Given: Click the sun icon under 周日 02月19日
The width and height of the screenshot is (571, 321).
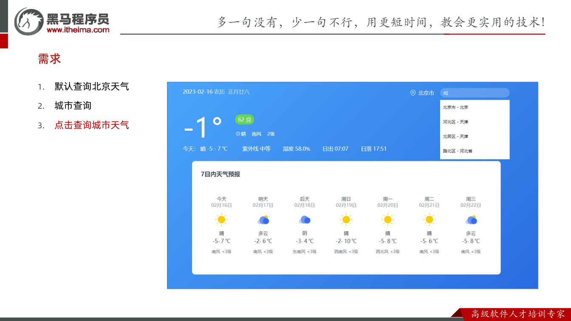Looking at the screenshot, I should [346, 220].
